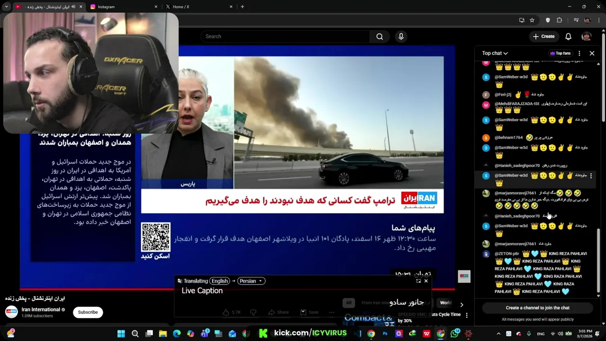Close the Home / X tab

(x=231, y=7)
